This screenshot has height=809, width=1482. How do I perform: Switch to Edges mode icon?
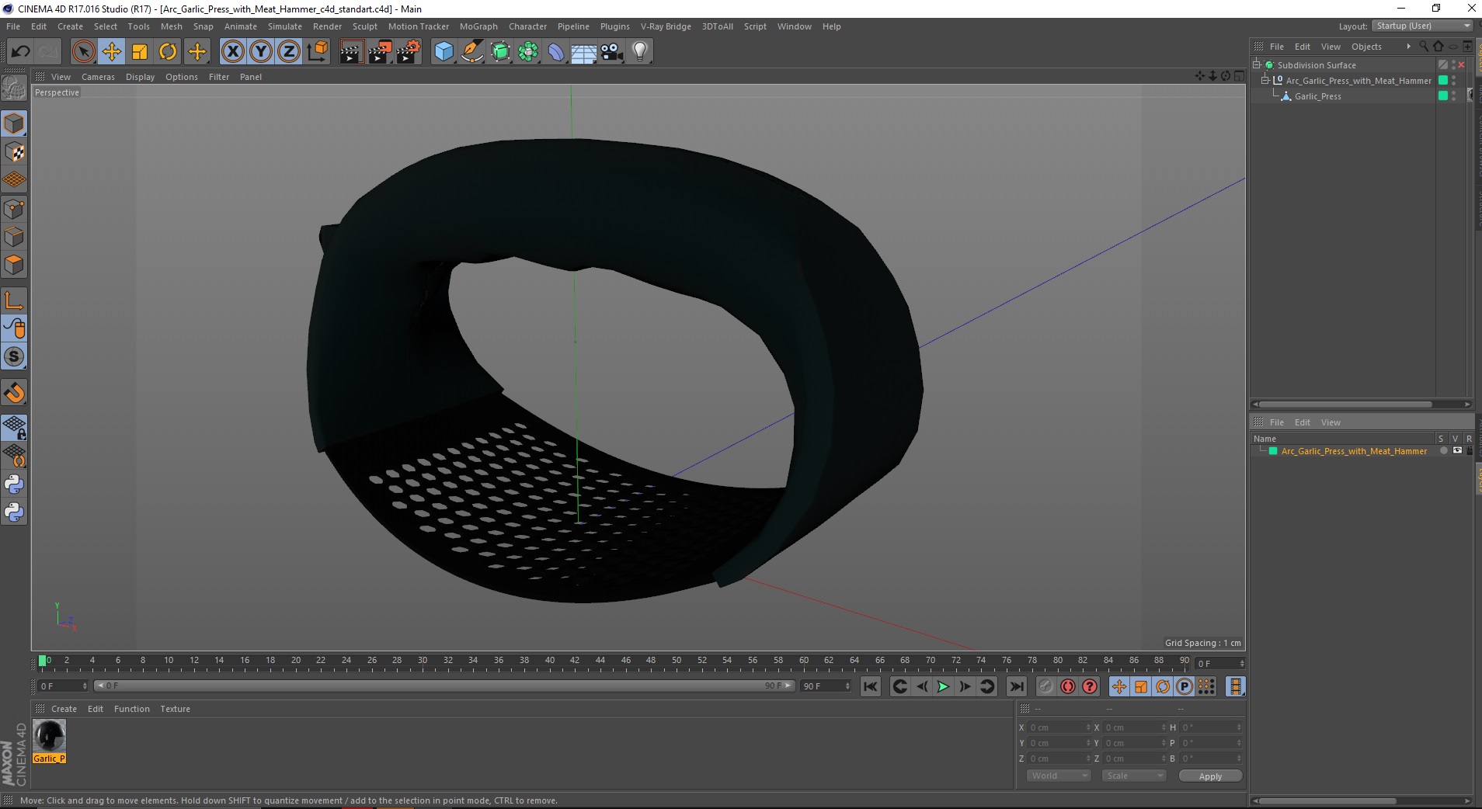click(x=14, y=237)
